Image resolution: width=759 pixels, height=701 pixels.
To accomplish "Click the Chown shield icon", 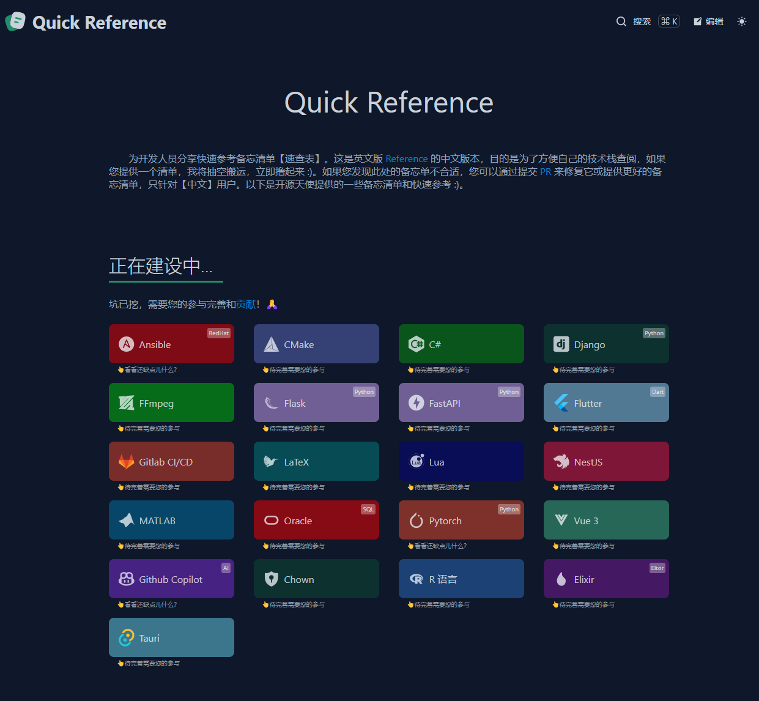I will (x=271, y=579).
